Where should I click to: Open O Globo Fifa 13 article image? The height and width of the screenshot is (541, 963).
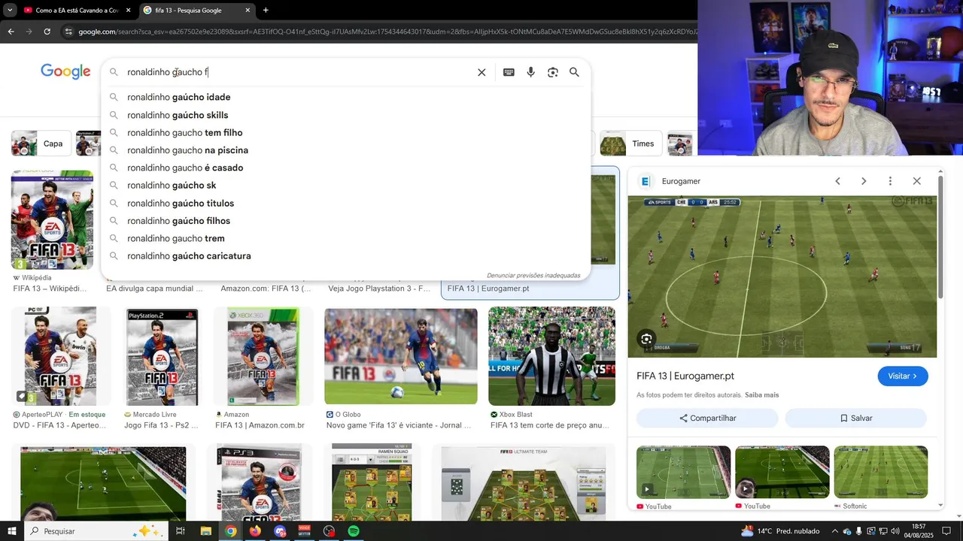coord(400,356)
